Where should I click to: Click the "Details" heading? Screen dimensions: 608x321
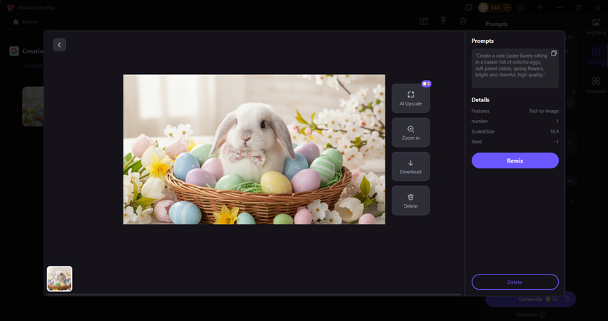[480, 100]
